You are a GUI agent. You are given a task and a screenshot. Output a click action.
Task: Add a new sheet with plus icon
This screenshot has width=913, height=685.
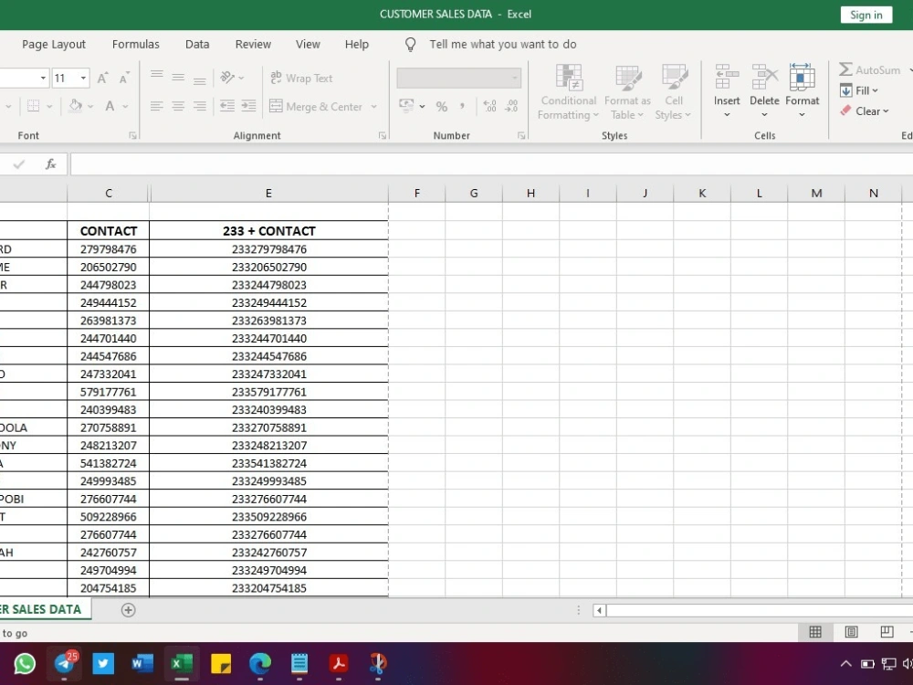click(x=128, y=610)
